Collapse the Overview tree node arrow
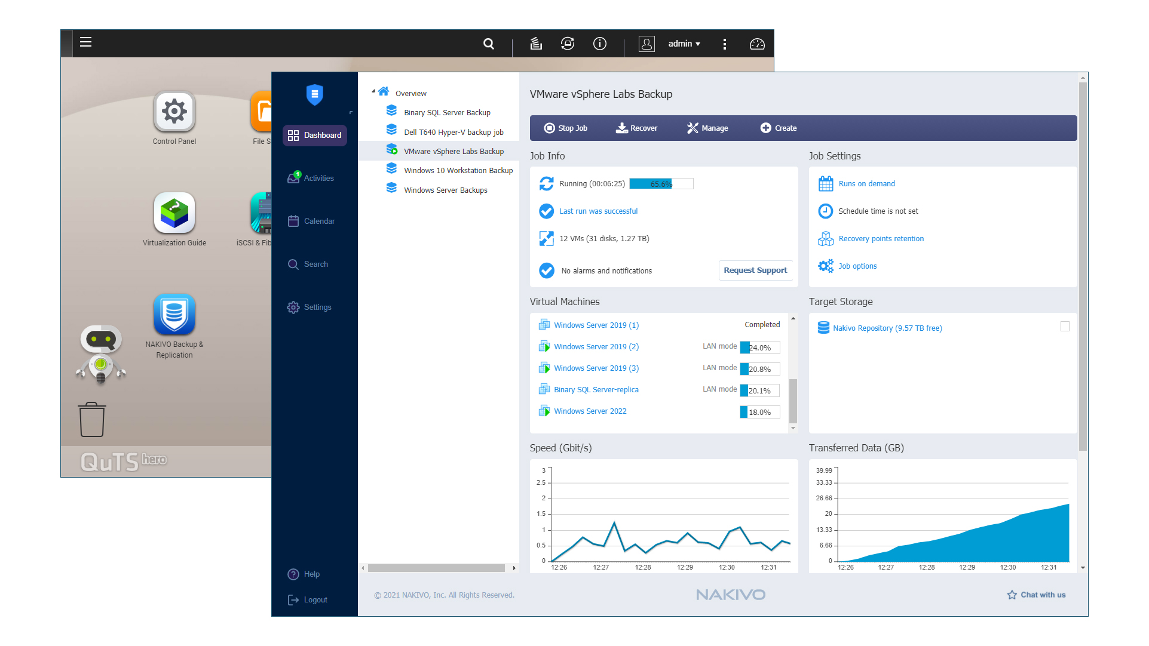Screen dimensions: 1149x646 point(373,91)
